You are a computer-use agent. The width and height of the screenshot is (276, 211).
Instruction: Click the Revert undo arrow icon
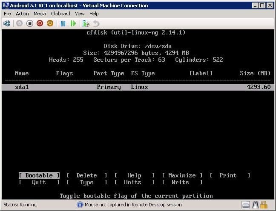click(96, 23)
